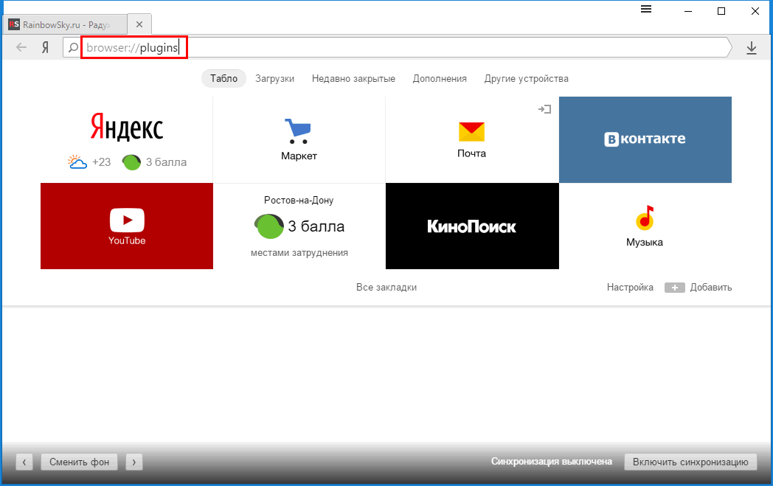
Task: Switch to previous background with left arrow
Action: pos(24,462)
